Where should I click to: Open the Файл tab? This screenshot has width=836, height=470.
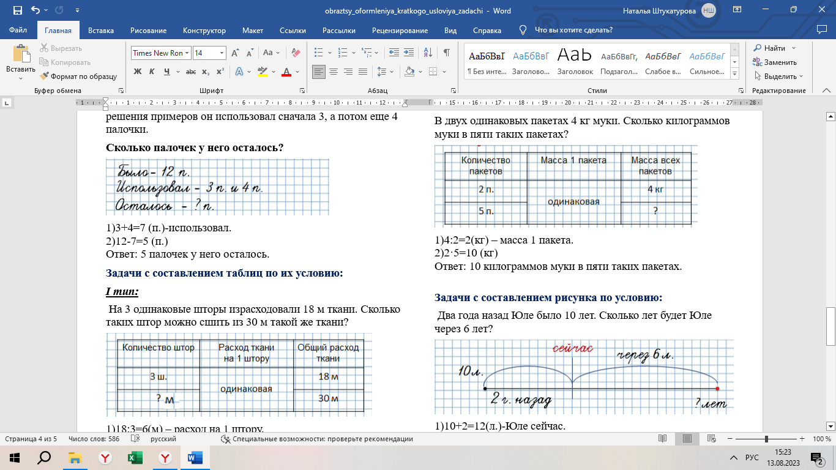point(18,31)
